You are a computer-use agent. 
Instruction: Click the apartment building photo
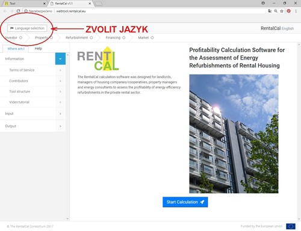[234, 134]
